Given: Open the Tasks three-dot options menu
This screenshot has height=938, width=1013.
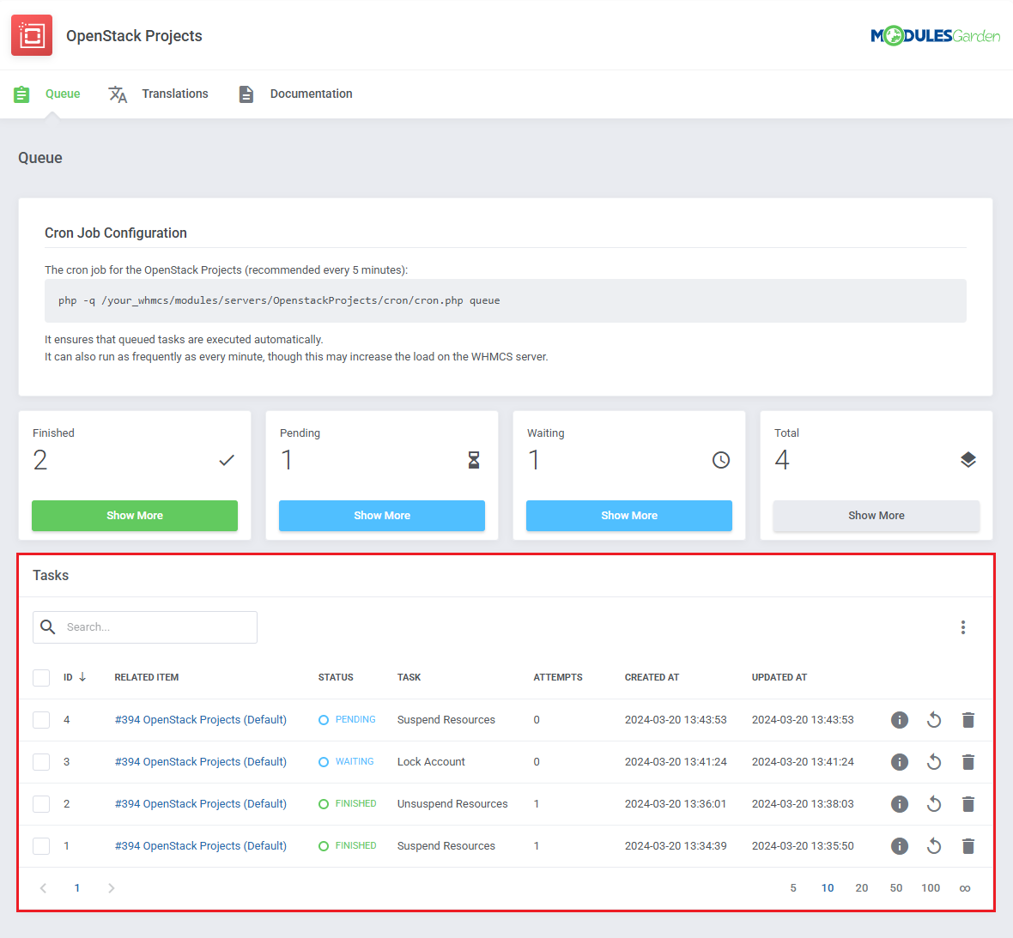Looking at the screenshot, I should (x=962, y=627).
